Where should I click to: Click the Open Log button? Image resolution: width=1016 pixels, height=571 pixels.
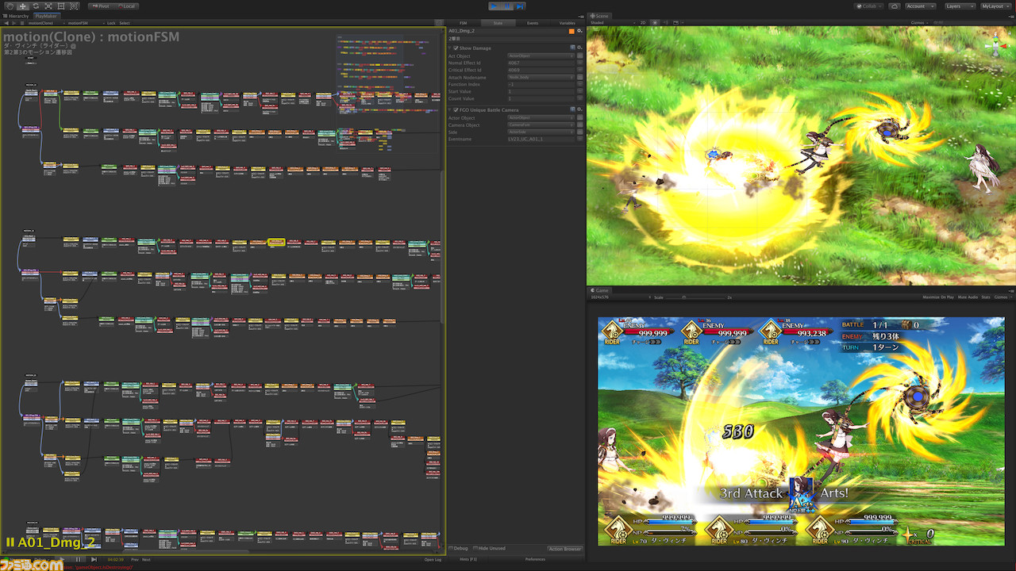(433, 560)
